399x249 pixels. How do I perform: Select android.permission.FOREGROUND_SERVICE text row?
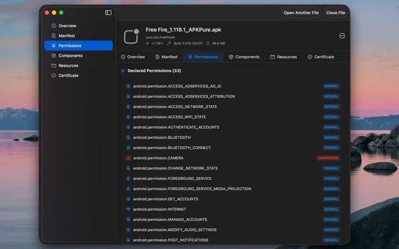coord(172,178)
